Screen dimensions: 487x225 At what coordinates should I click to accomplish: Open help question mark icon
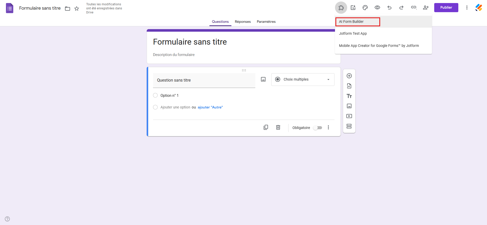coord(7,219)
